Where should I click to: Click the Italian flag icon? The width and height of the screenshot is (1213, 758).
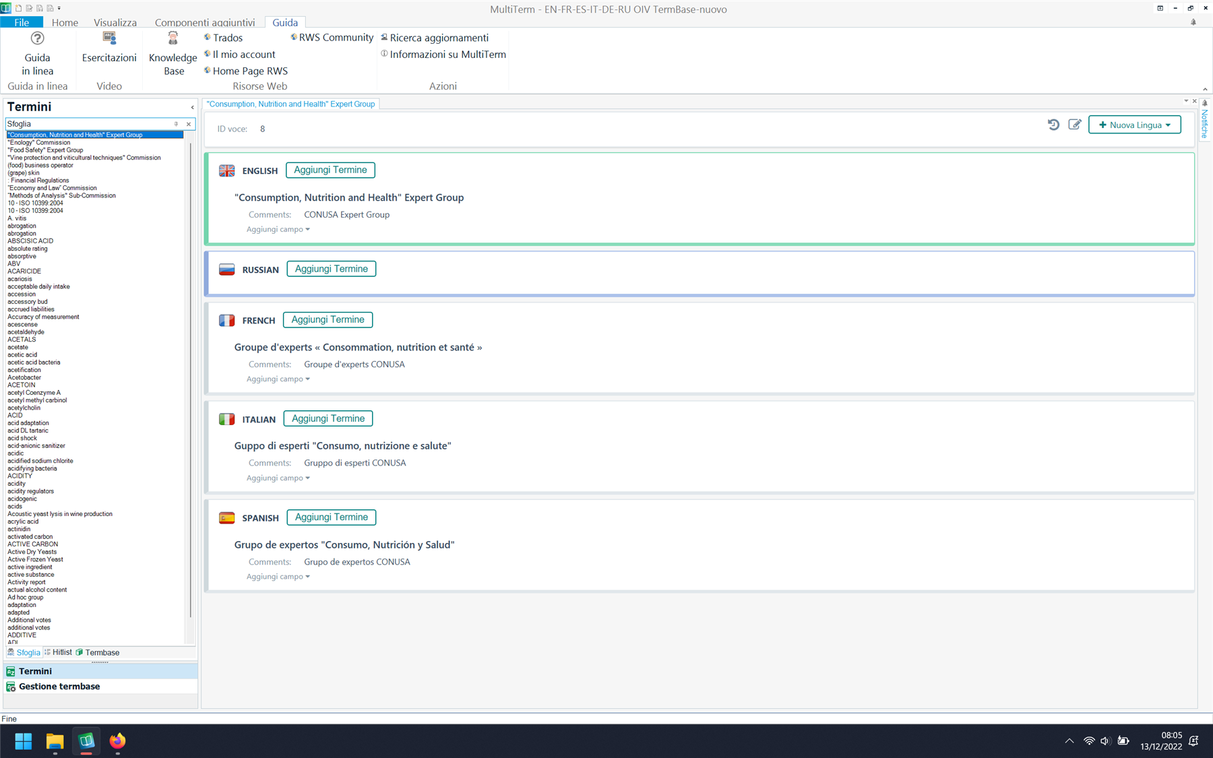click(x=227, y=419)
